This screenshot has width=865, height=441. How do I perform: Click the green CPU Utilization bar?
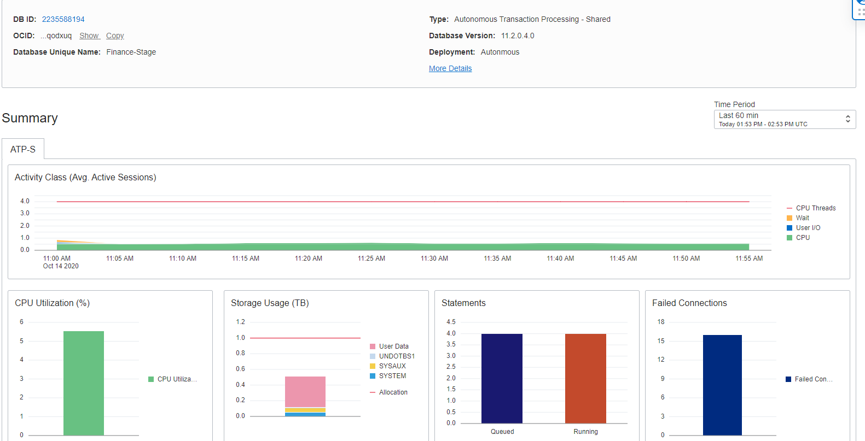point(84,383)
